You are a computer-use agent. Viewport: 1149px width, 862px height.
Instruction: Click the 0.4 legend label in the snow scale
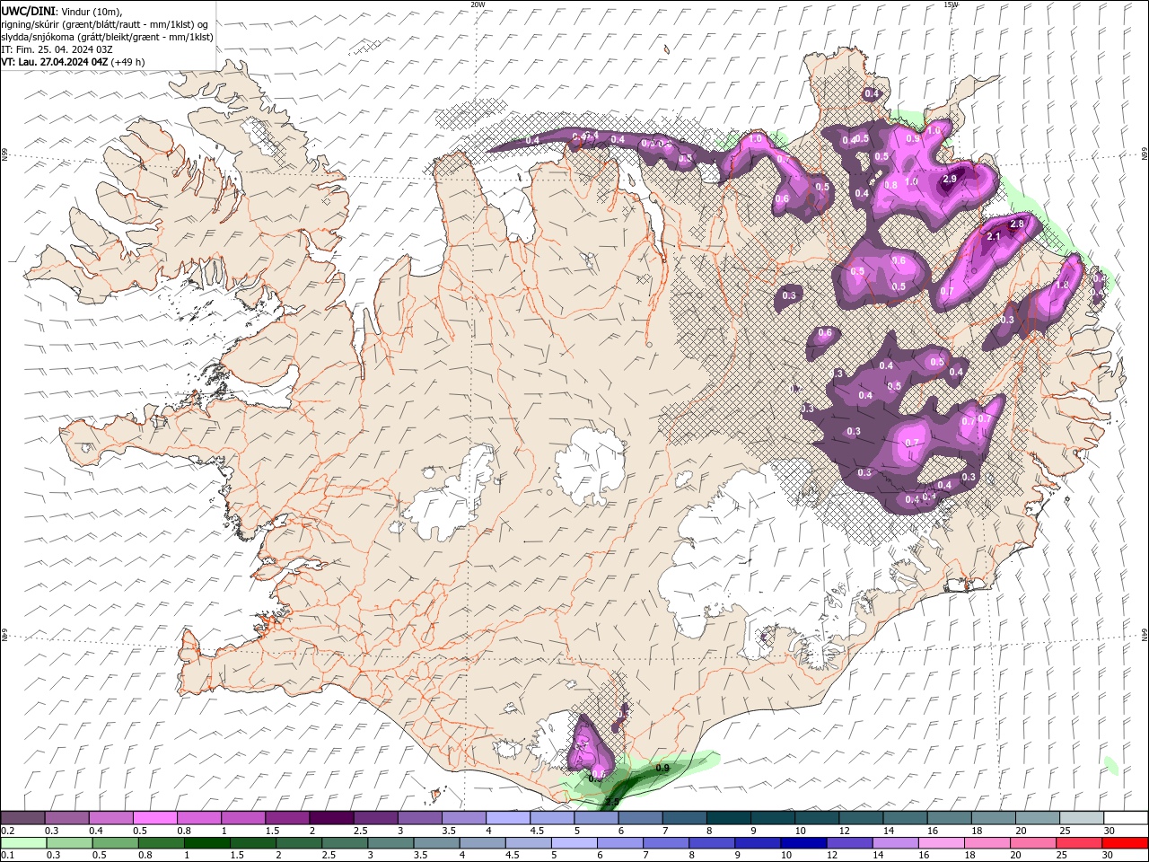[x=96, y=831]
